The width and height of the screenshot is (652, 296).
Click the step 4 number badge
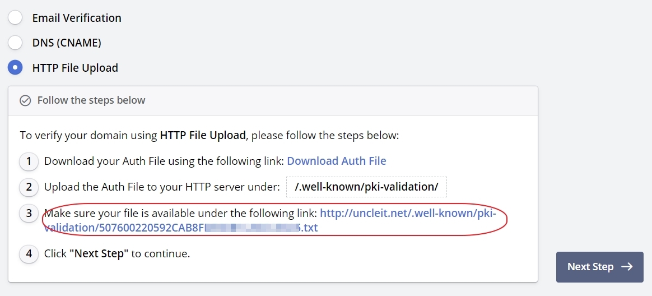click(29, 254)
